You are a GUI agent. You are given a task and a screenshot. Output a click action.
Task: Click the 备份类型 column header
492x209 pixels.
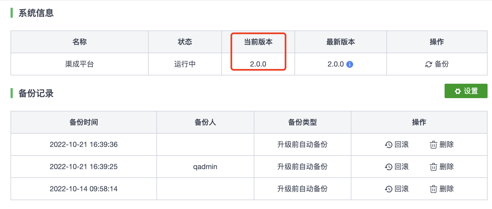pyautogui.click(x=302, y=122)
